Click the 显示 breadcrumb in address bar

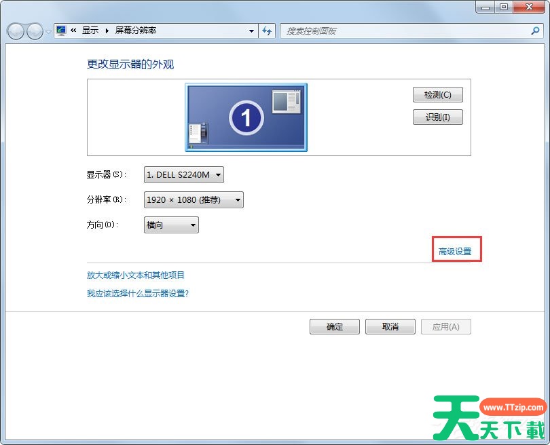pyautogui.click(x=90, y=31)
